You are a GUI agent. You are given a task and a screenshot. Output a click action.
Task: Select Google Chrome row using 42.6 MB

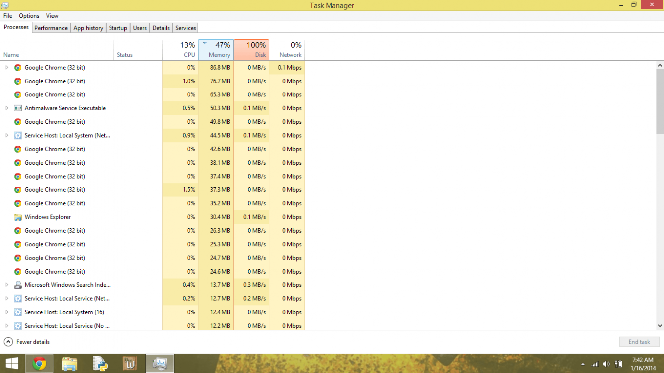pyautogui.click(x=152, y=149)
